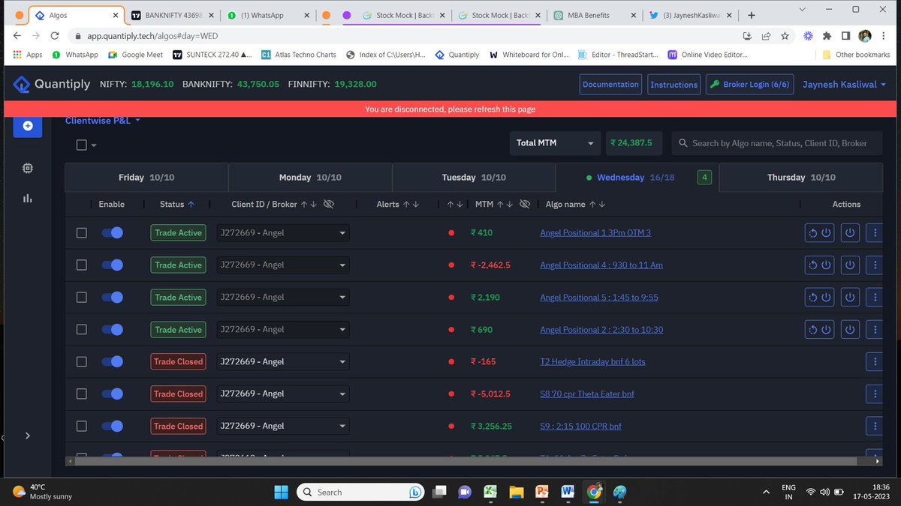Open the Total MTM dropdown
Image resolution: width=901 pixels, height=506 pixels.
coord(556,143)
